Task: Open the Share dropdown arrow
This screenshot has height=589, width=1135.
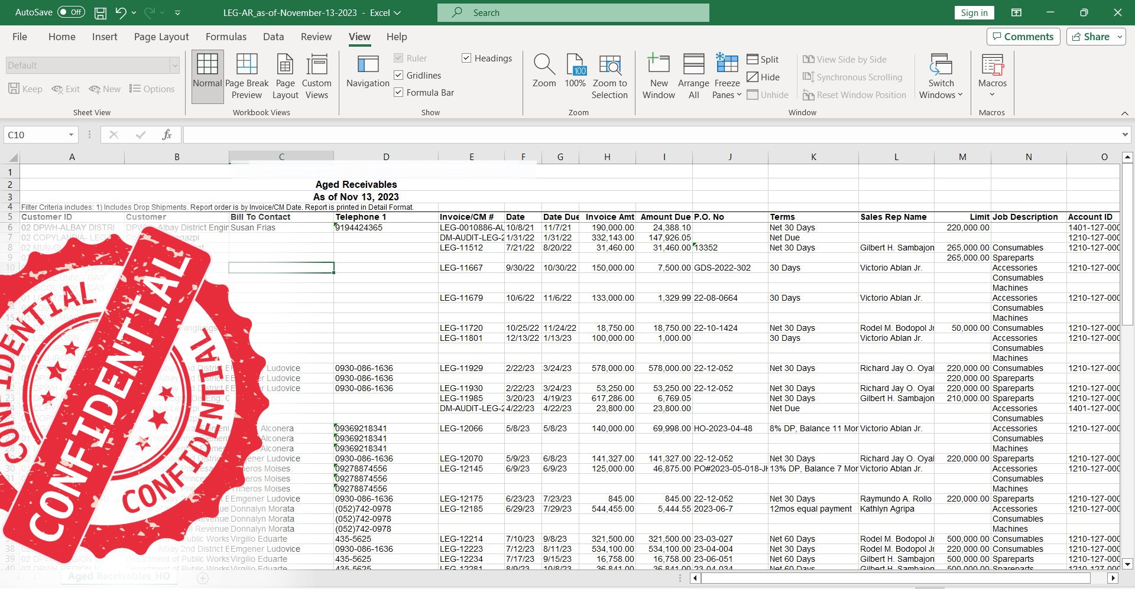Action: pyautogui.click(x=1120, y=37)
